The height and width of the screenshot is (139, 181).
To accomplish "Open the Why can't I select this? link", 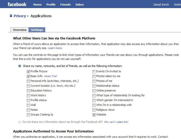I will pyautogui.click(x=116, y=122).
